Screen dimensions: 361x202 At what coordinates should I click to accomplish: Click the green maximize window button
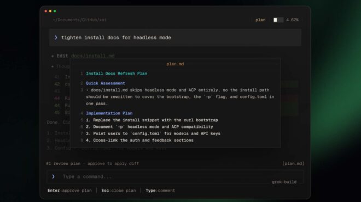(55, 11)
